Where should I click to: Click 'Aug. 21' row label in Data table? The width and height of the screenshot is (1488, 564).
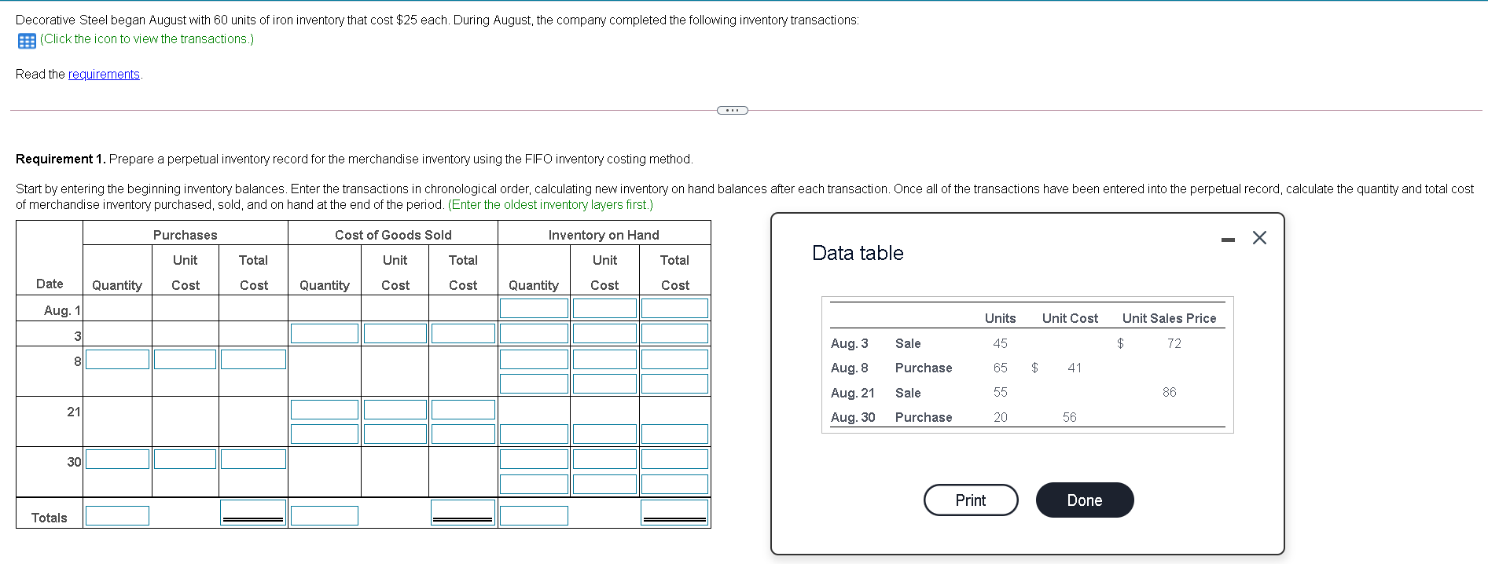coord(853,393)
